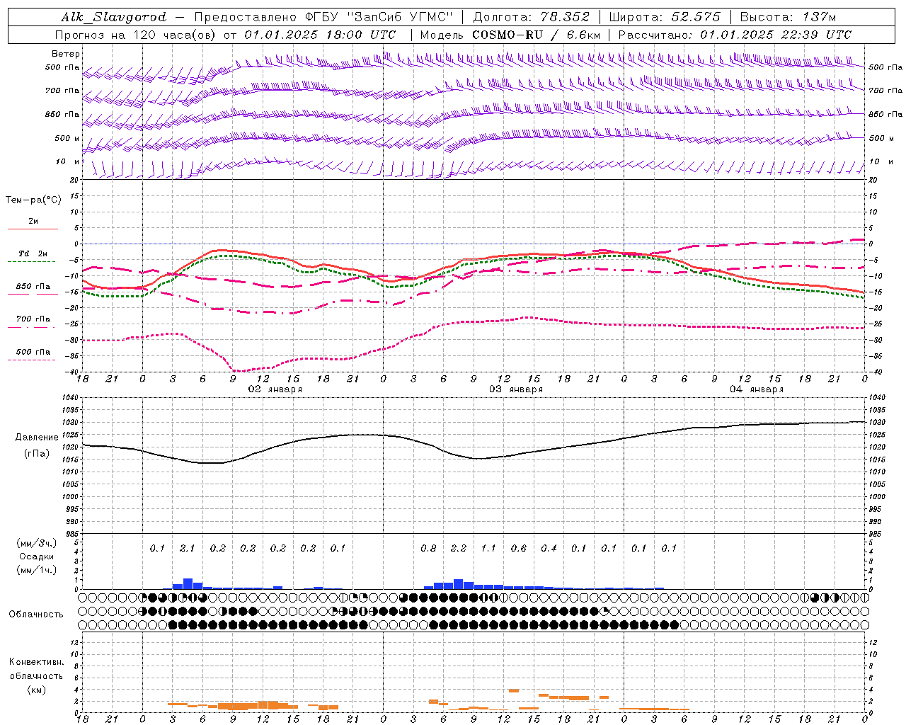This screenshot has height=725, width=906.
Task: Click the calculation time 01.01.2025 22:39 UTC
Action: pyautogui.click(x=776, y=35)
